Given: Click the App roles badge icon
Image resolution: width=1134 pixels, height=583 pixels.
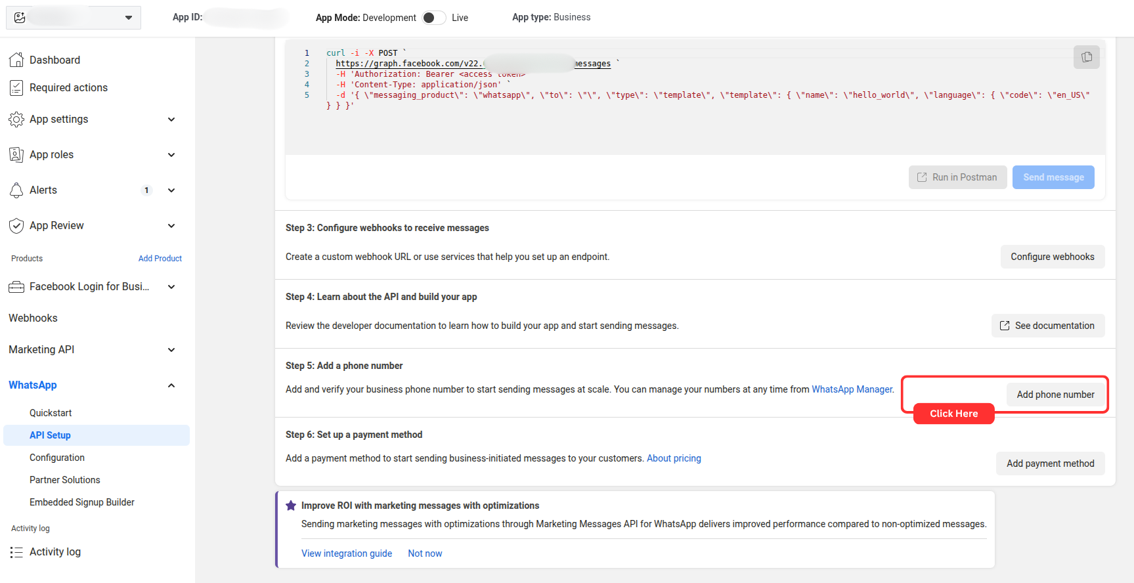Looking at the screenshot, I should tap(16, 155).
